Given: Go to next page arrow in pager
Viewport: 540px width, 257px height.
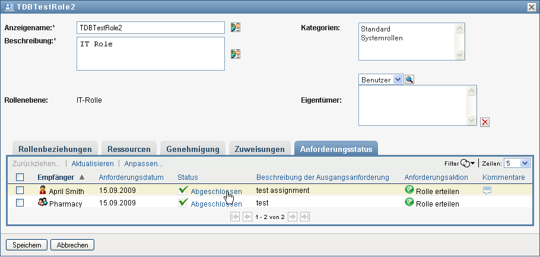Looking at the screenshot, I should tap(293, 217).
